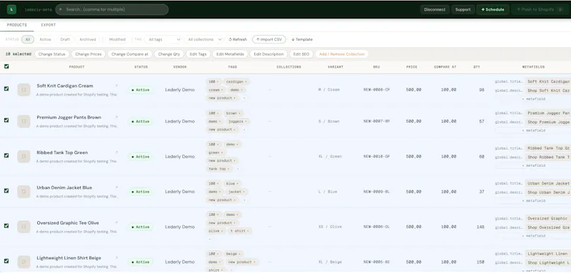571x273 pixels.
Task: Uncheck Oversized Graphic Tee Olive row
Action: tap(6, 226)
